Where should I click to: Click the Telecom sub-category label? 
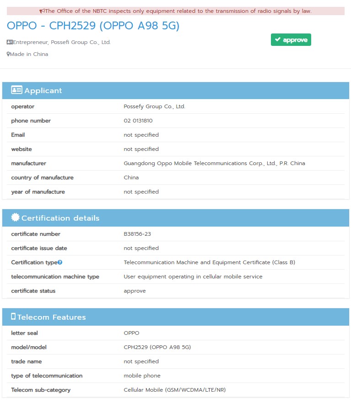(x=41, y=390)
